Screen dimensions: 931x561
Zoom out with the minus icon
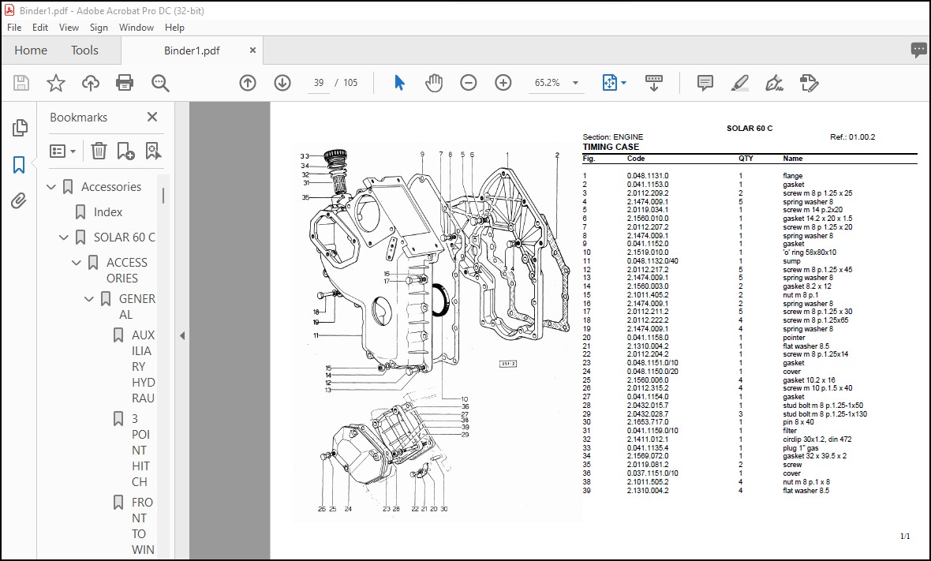pos(469,83)
